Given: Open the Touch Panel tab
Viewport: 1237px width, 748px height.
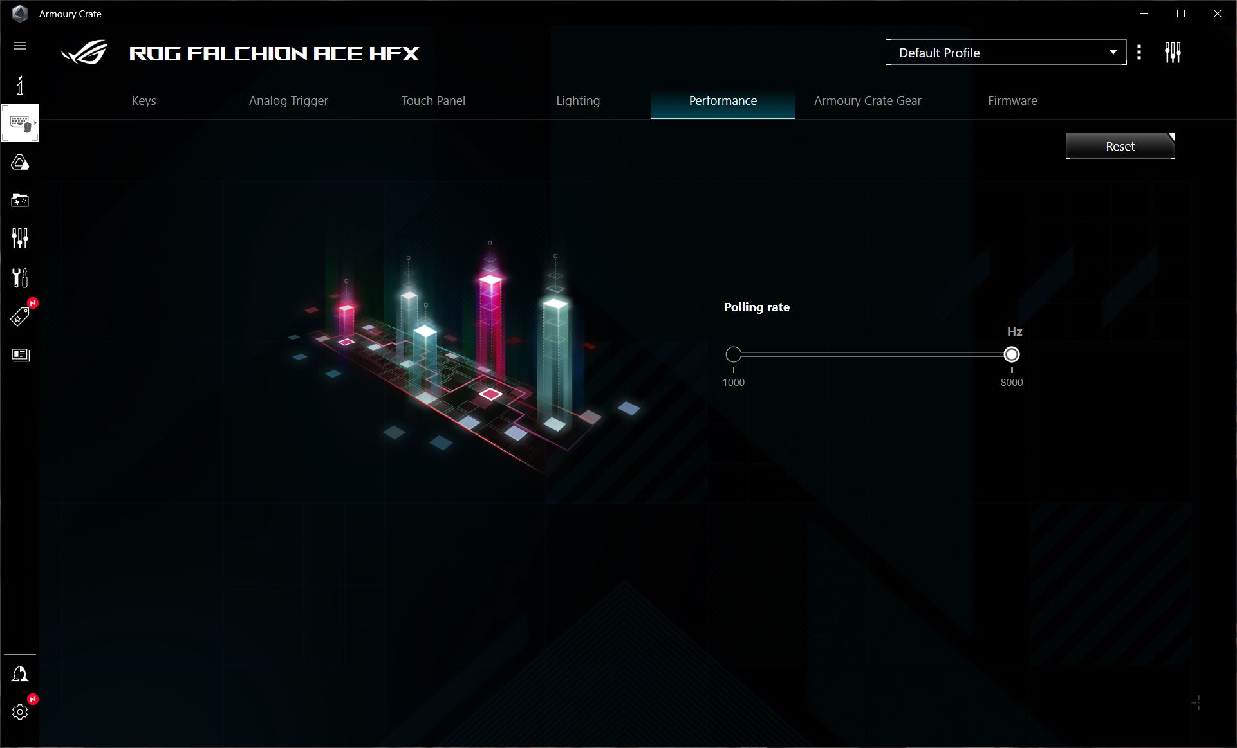Looking at the screenshot, I should [433, 101].
